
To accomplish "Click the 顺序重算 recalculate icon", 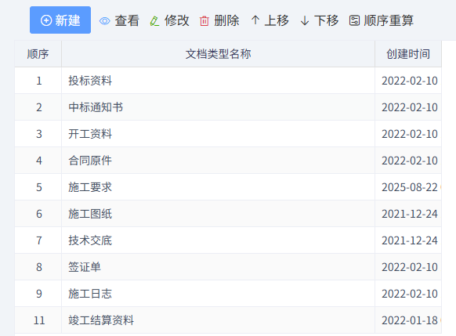I will click(354, 20).
